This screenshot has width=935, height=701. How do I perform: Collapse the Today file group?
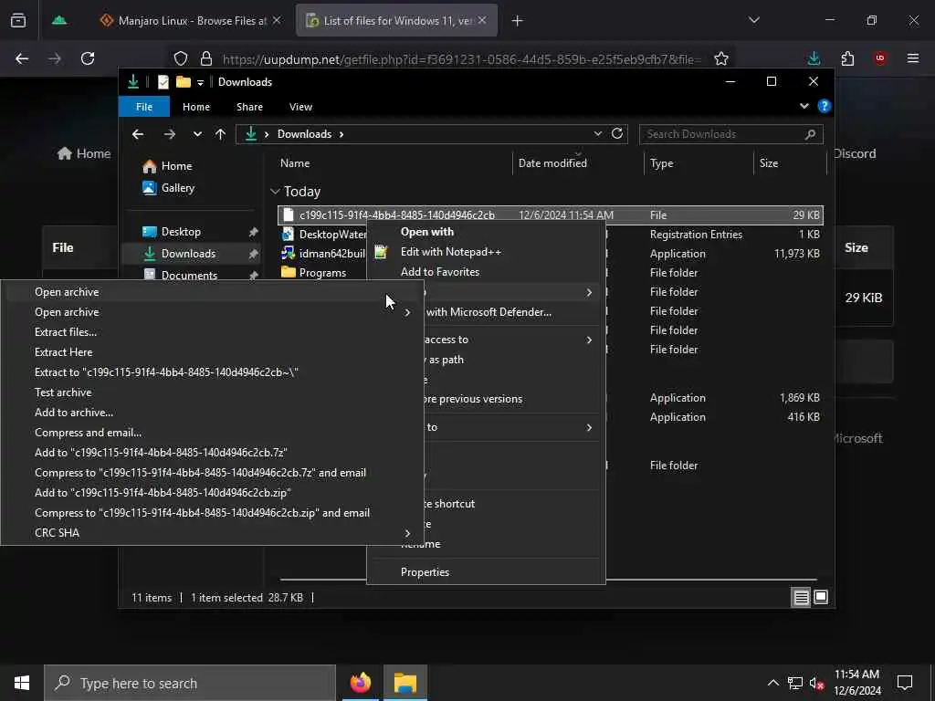coord(275,192)
